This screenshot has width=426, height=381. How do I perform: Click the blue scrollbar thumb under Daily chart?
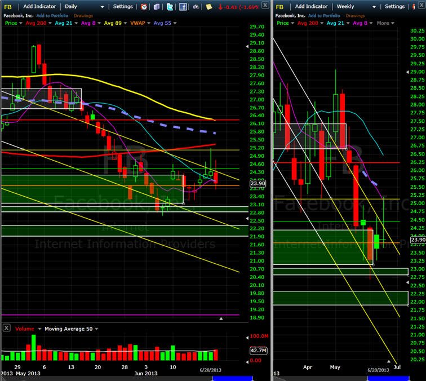[233, 379]
